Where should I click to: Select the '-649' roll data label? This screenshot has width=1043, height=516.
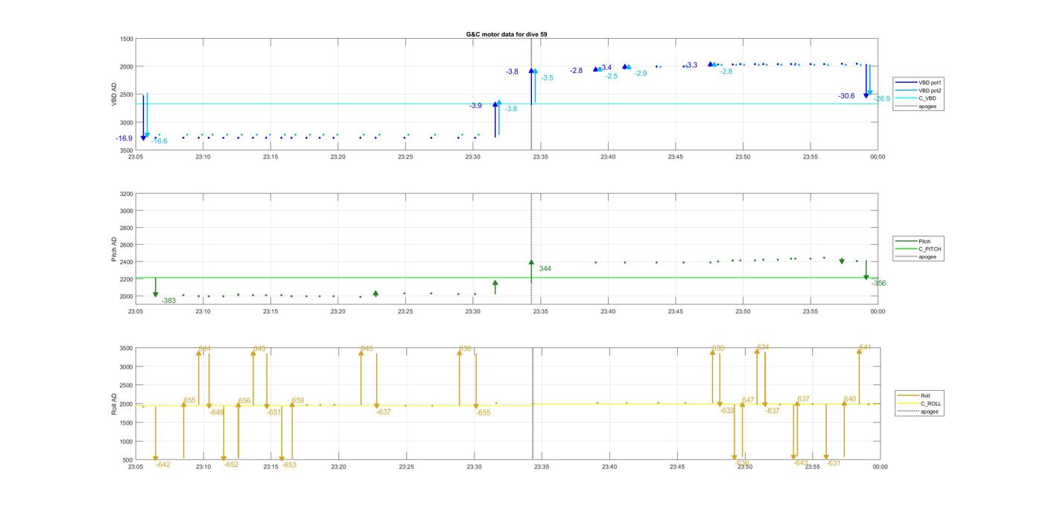coord(217,412)
